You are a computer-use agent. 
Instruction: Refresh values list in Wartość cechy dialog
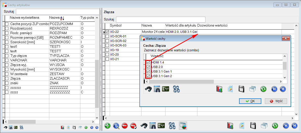pos(263,89)
